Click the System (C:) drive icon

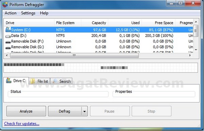point(8,30)
